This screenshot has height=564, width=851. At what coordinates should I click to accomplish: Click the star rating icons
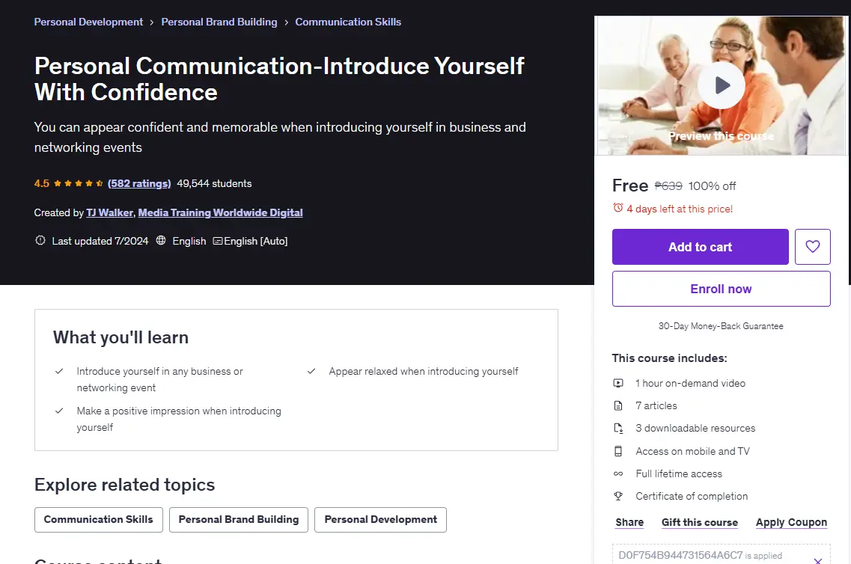click(78, 183)
